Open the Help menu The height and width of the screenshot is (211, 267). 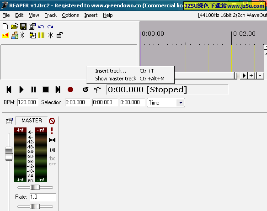(x=108, y=16)
